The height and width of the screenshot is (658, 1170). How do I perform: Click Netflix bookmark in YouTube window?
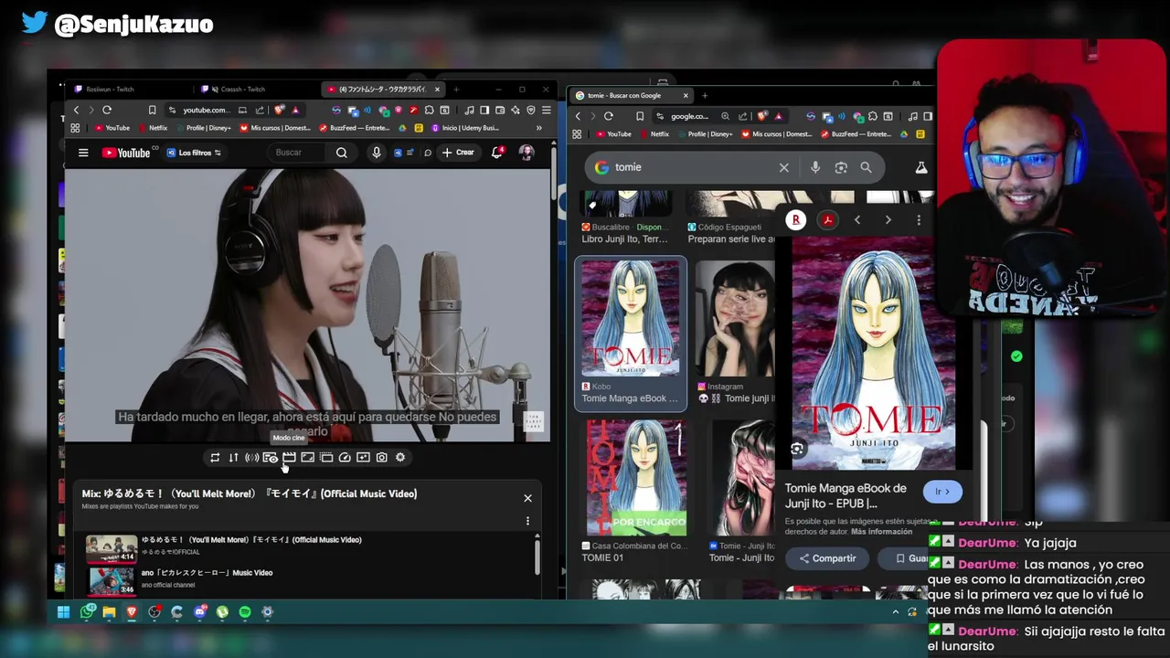[152, 128]
